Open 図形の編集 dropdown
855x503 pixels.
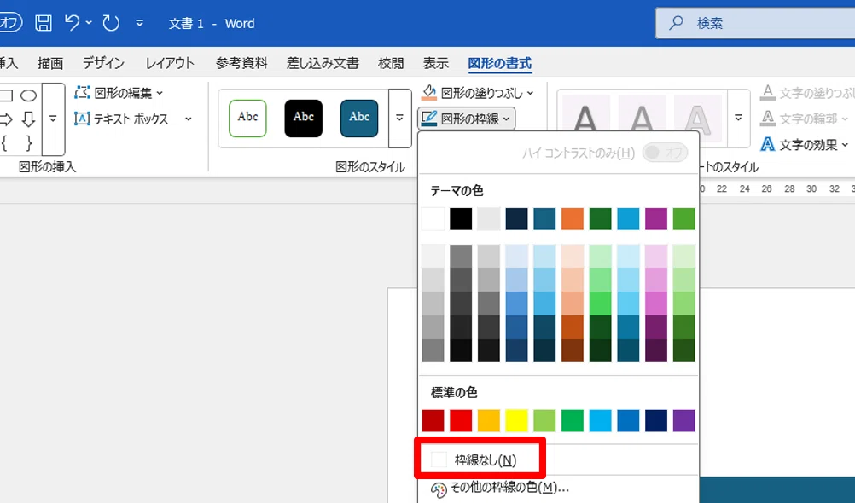click(x=119, y=93)
